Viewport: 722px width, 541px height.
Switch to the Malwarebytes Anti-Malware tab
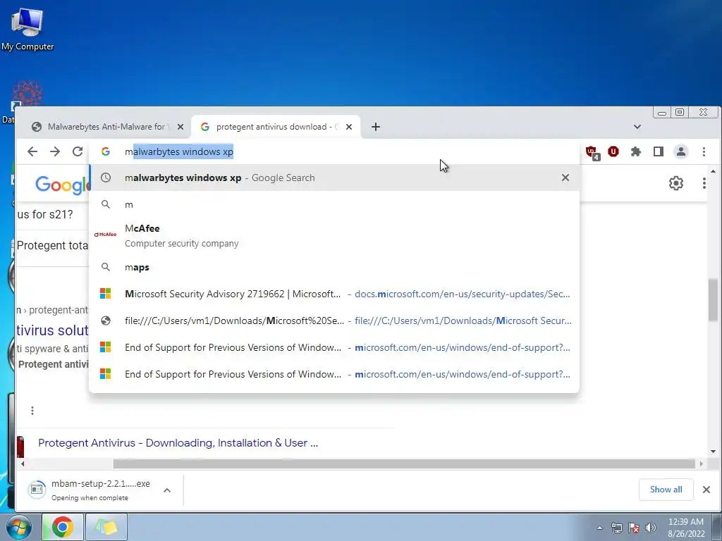107,127
